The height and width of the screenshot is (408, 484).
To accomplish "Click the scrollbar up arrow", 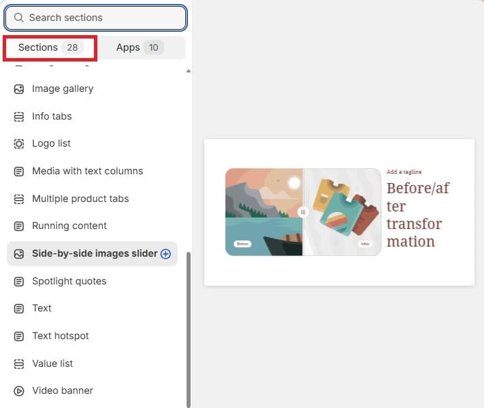I will (x=189, y=71).
